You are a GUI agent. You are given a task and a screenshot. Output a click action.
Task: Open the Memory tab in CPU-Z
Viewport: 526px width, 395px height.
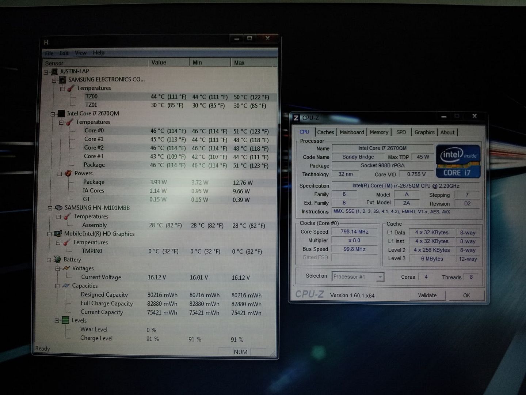[379, 132]
